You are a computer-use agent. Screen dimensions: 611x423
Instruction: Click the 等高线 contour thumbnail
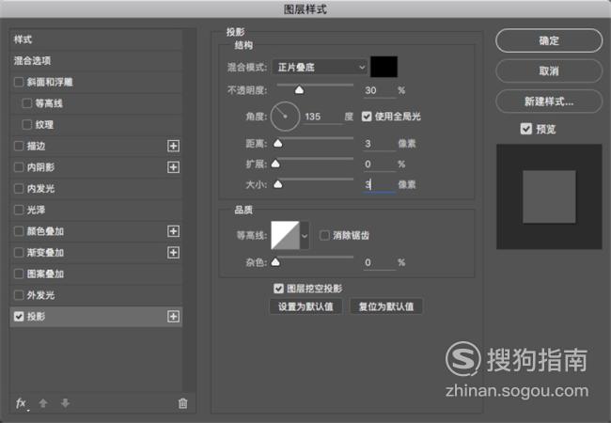pyautogui.click(x=285, y=235)
